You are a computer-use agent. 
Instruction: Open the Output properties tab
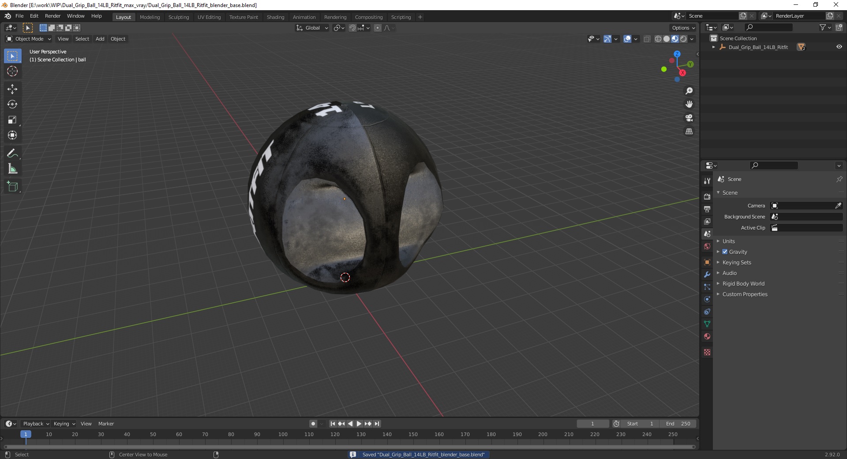[x=707, y=209]
